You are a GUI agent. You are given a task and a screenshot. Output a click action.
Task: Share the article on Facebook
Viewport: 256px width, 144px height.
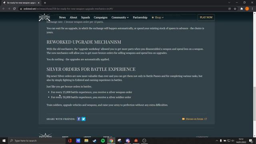coord(79,119)
